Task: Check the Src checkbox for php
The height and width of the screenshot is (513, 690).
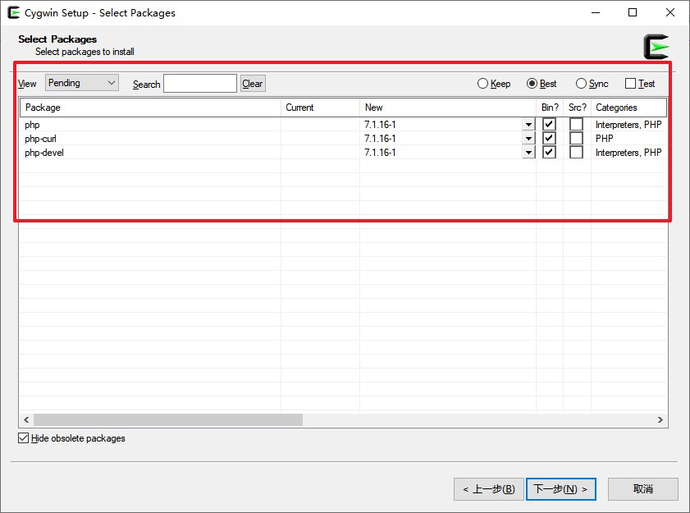Action: 577,124
